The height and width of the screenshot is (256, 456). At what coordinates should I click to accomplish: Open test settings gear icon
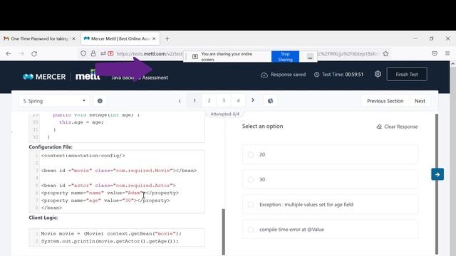[378, 74]
